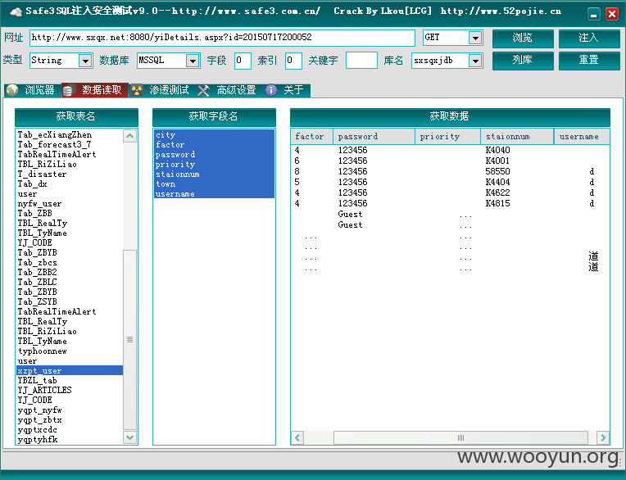This screenshot has width=626, height=480.
Task: Select the nyfw_user table
Action: click(x=70, y=204)
